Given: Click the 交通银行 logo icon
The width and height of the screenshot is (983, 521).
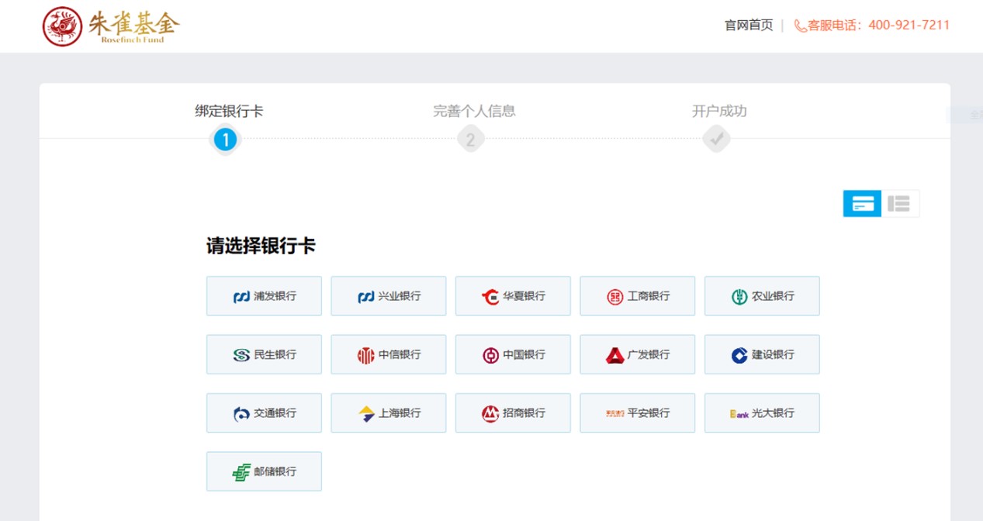Looking at the screenshot, I should pyautogui.click(x=241, y=413).
